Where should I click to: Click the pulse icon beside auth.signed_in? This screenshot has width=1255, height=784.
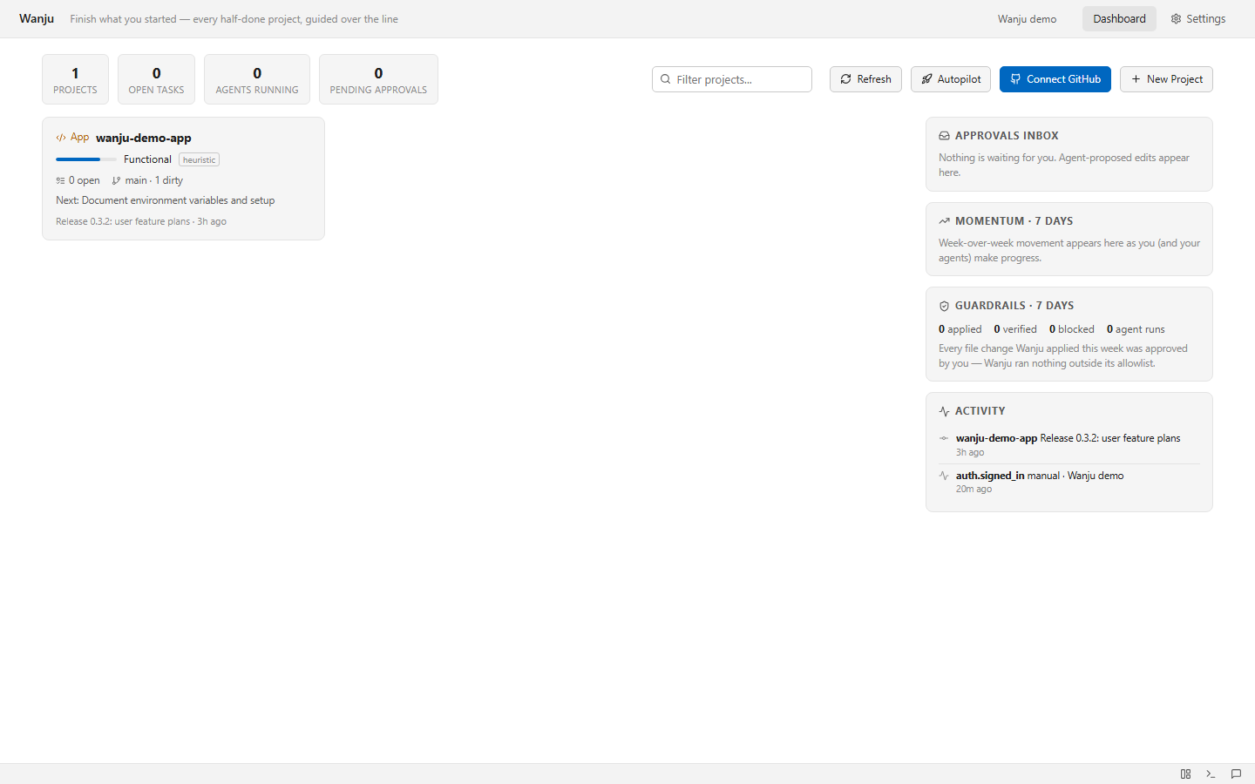pos(944,476)
